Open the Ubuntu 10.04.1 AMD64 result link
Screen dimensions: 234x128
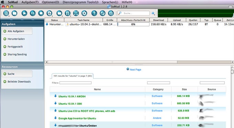pos(72,96)
